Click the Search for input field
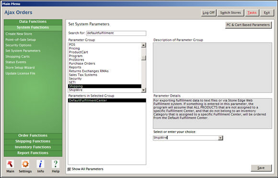The width and height of the screenshot is (278, 178). coord(116,33)
